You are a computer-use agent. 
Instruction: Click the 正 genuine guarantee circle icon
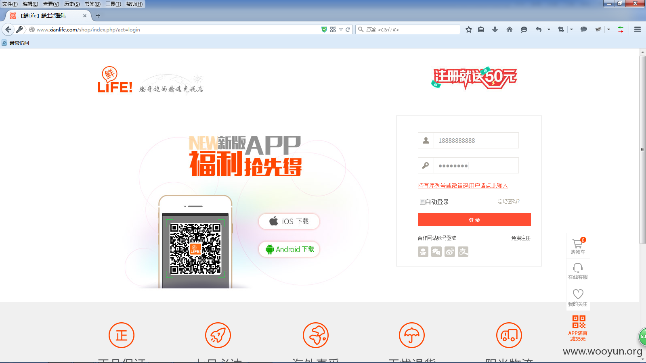[122, 335]
